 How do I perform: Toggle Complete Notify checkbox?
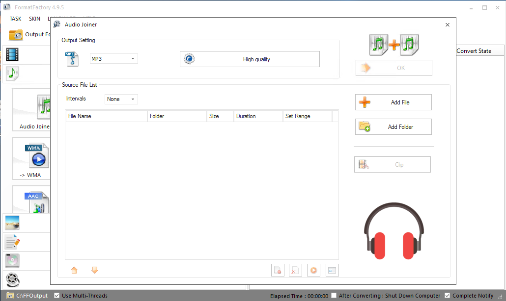tap(447, 296)
